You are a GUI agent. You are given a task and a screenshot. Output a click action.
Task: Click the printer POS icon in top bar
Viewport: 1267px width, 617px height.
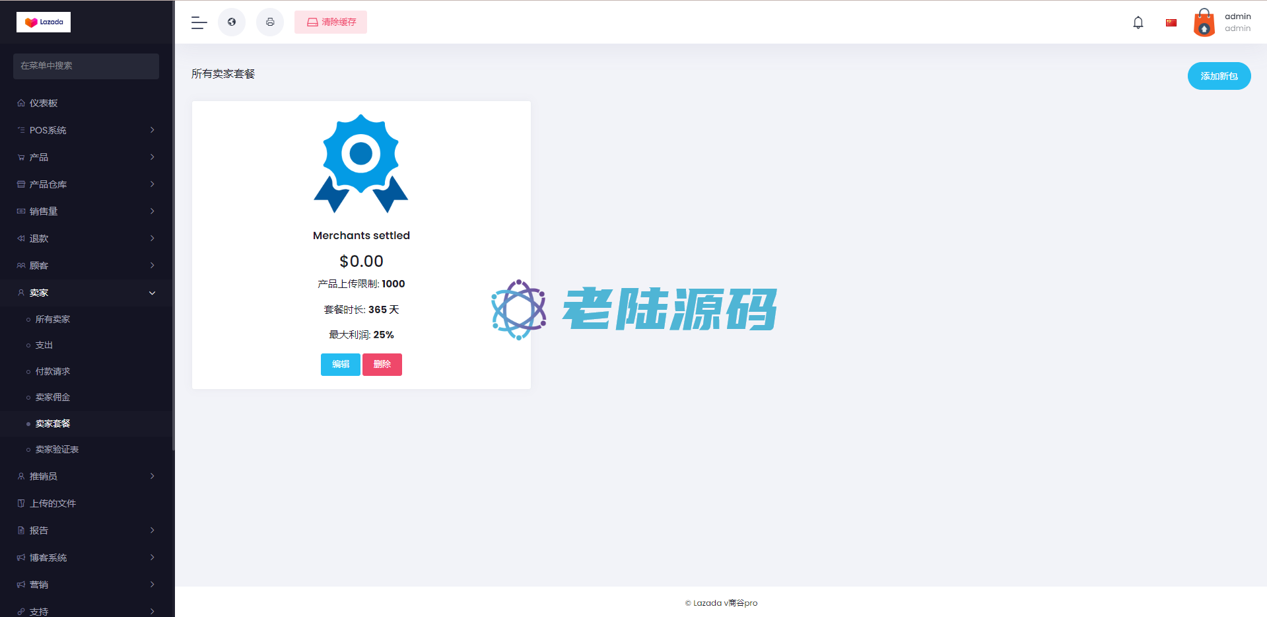(270, 22)
